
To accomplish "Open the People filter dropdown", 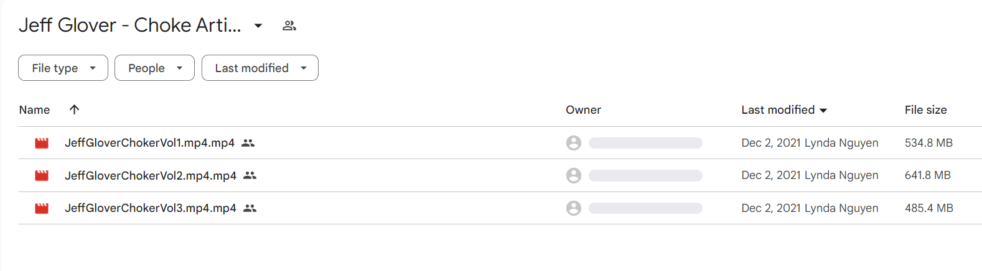I will point(154,68).
